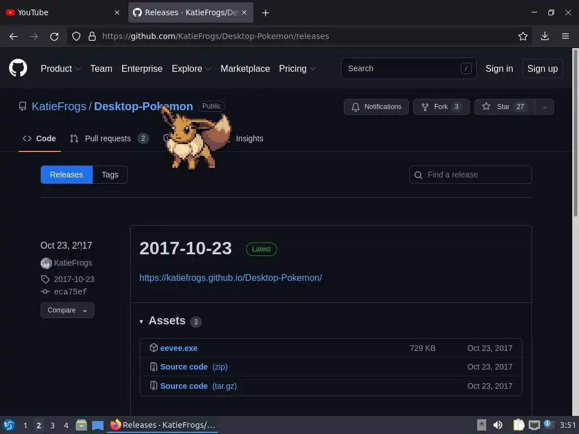
Task: Open a new browser tab
Action: pos(265,13)
